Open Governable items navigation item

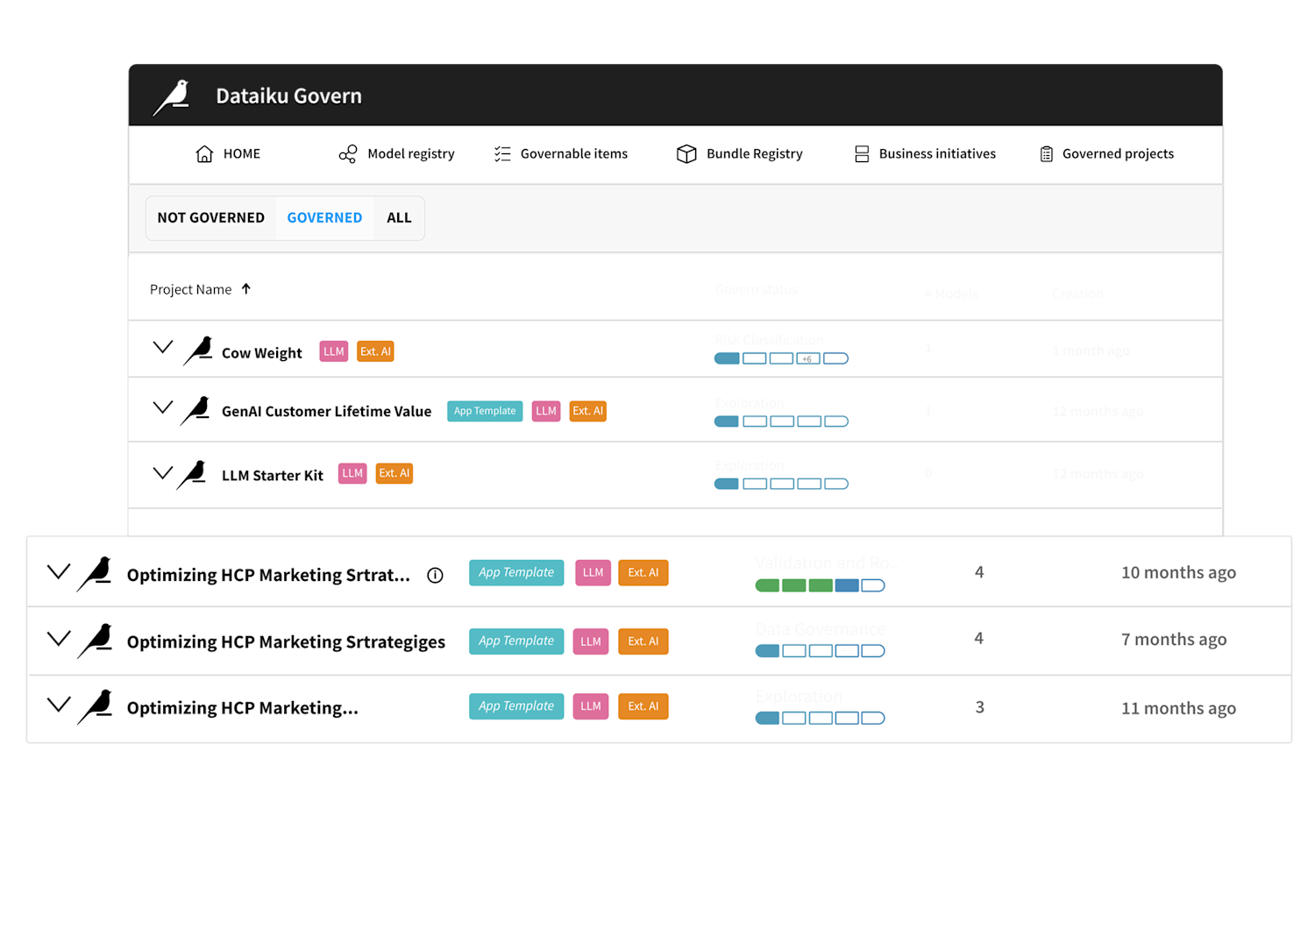(x=561, y=154)
